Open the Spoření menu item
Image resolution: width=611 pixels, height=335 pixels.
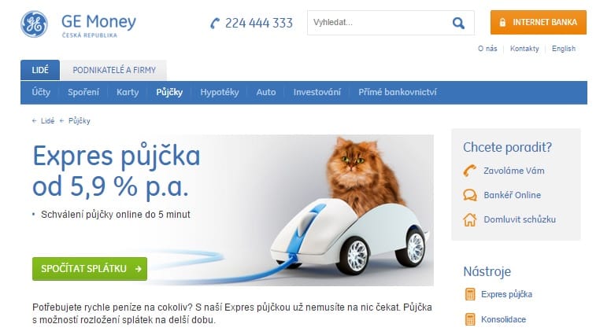(x=83, y=92)
